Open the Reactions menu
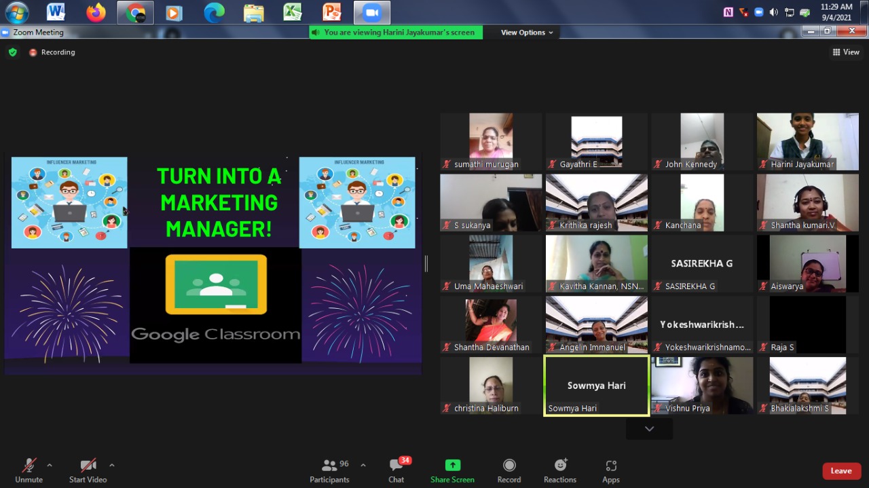This screenshot has width=869, height=488. pyautogui.click(x=560, y=470)
